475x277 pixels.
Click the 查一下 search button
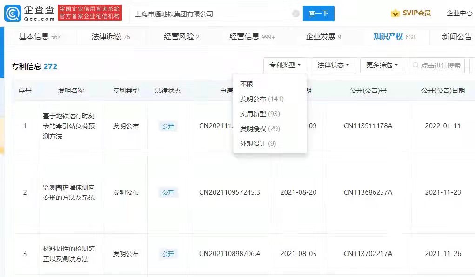[318, 13]
